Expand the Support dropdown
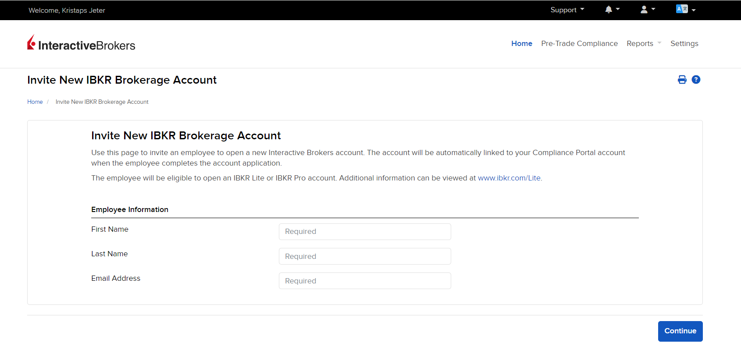Screen dimensions: 741x357 (x=567, y=10)
